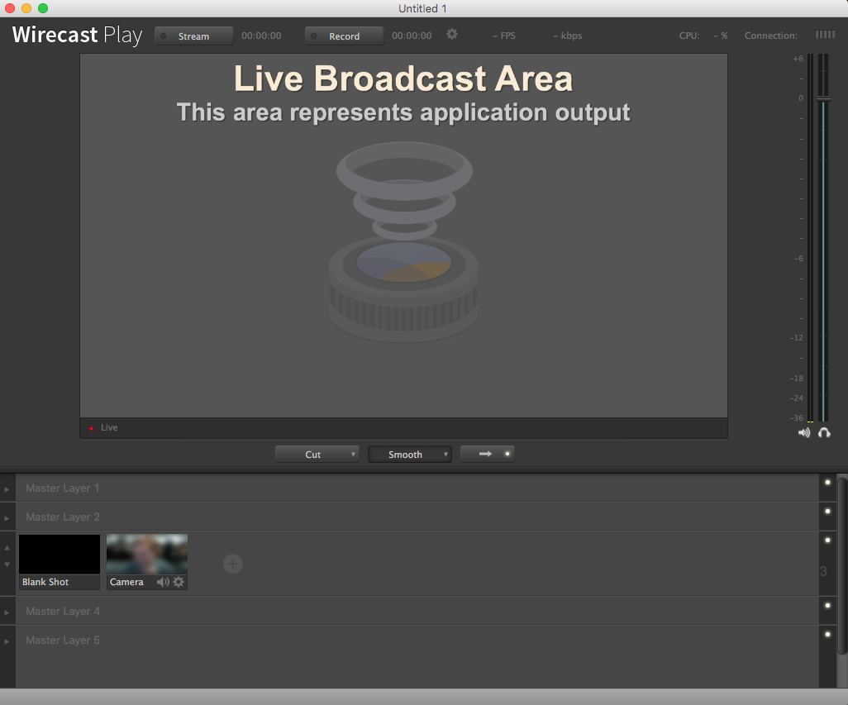Viewport: 848px width, 705px height.
Task: Mute master audio with speaker icon
Action: click(804, 432)
